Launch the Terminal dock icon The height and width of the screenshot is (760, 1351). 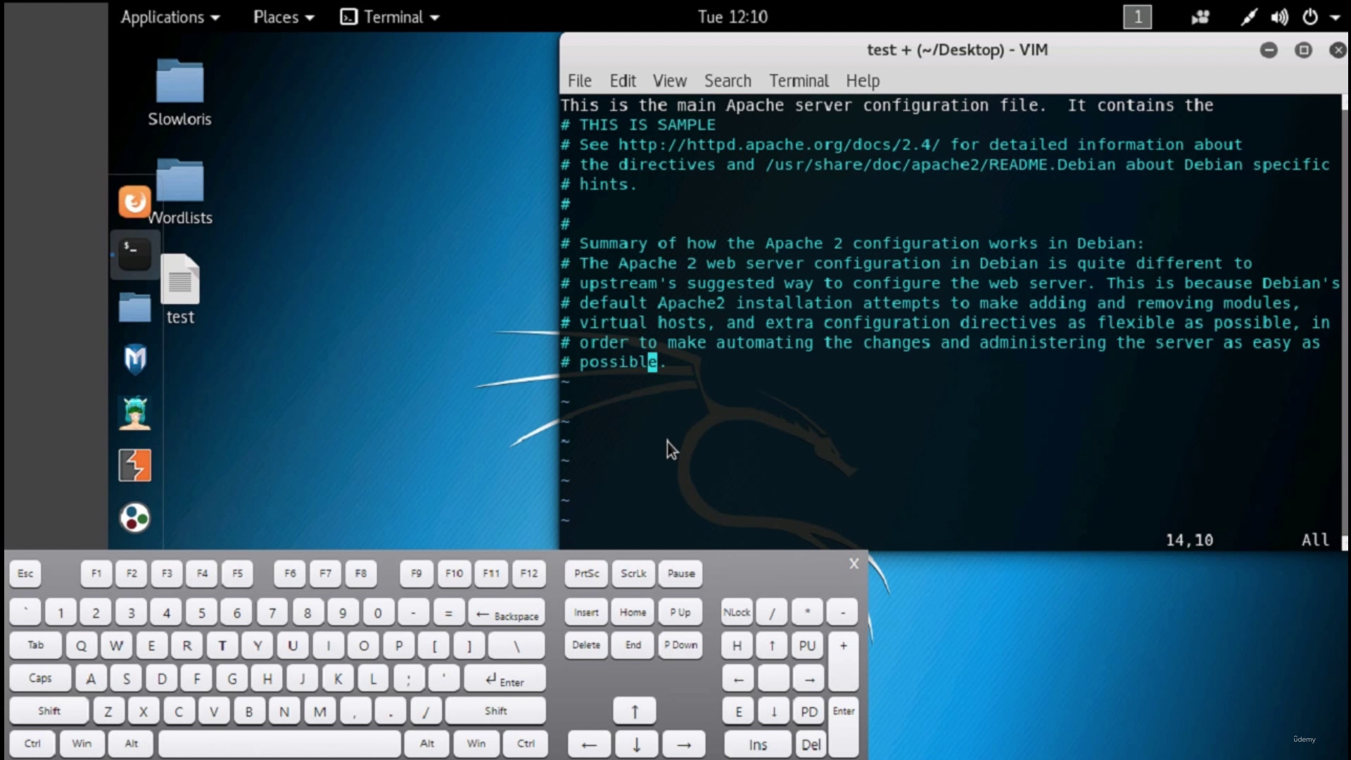point(134,254)
